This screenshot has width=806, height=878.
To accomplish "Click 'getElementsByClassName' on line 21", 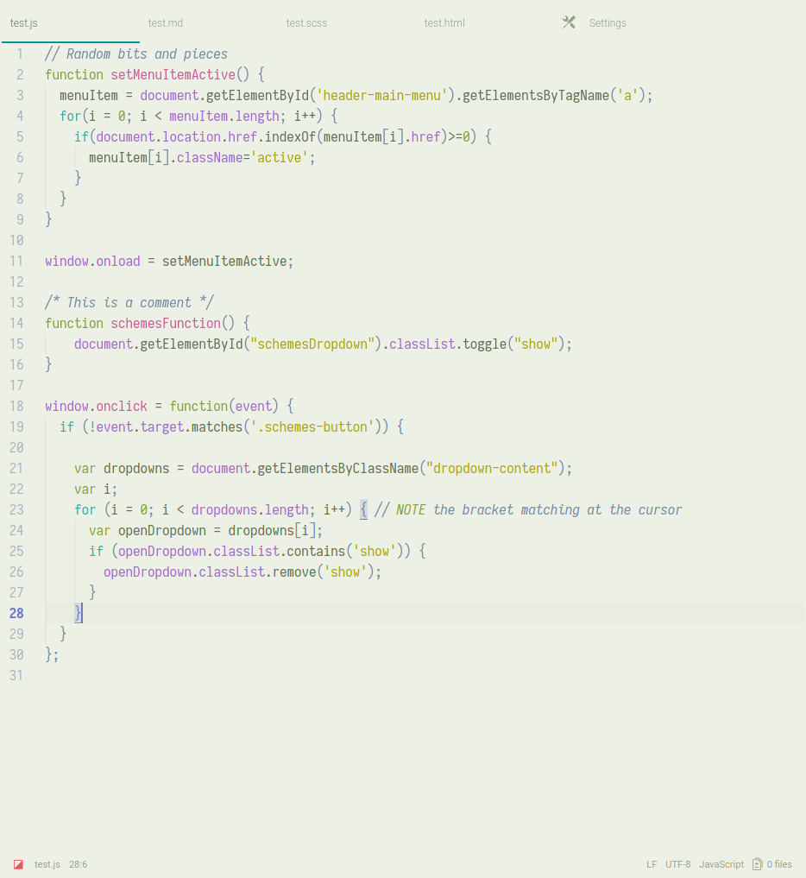I will pos(338,468).
